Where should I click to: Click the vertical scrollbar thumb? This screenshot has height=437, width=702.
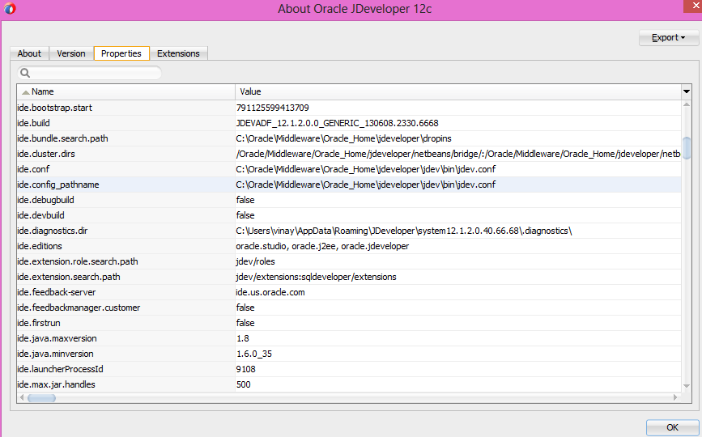click(687, 148)
